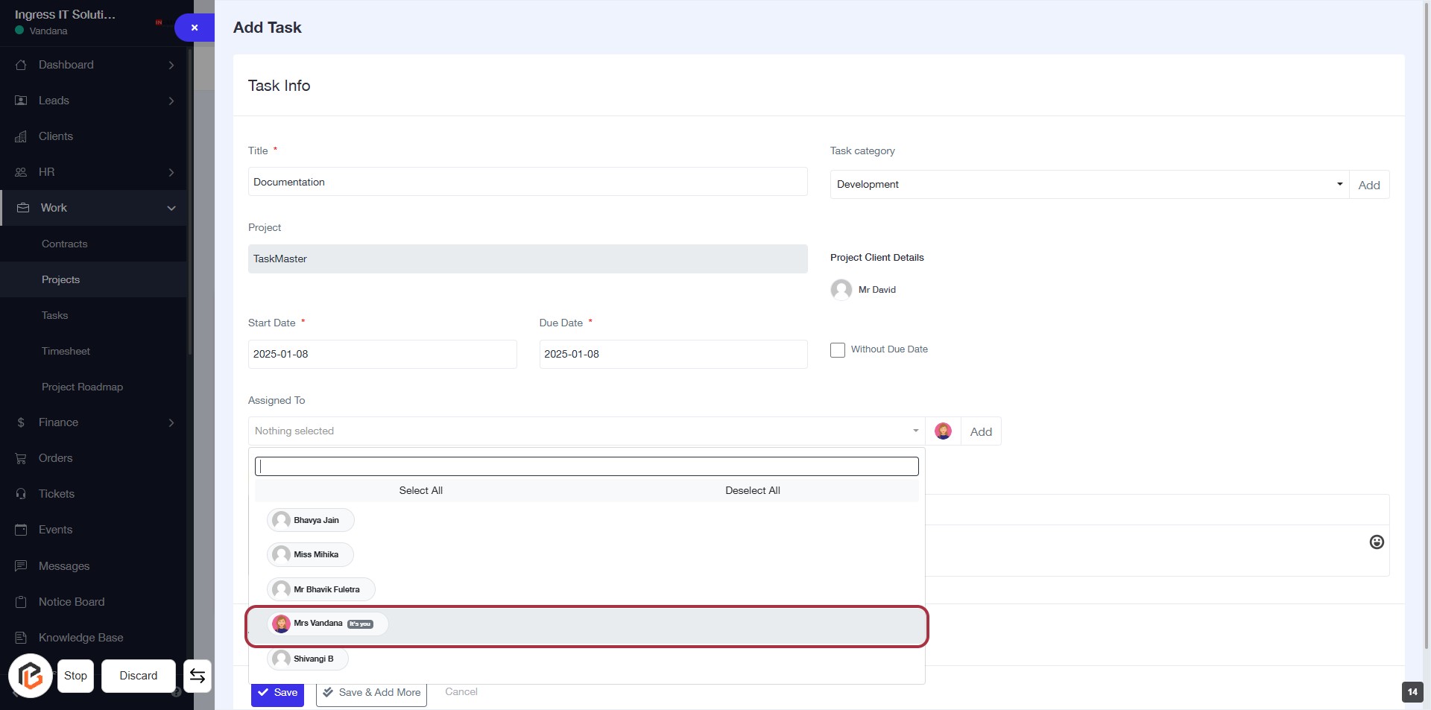This screenshot has width=1431, height=710.
Task: Click the swap arrows icon near Discard
Action: tap(198, 676)
